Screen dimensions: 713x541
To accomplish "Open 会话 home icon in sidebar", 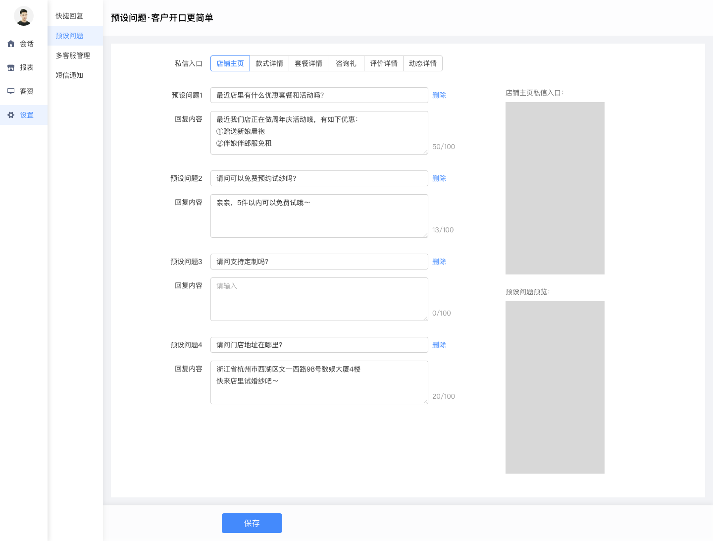I will pyautogui.click(x=11, y=44).
